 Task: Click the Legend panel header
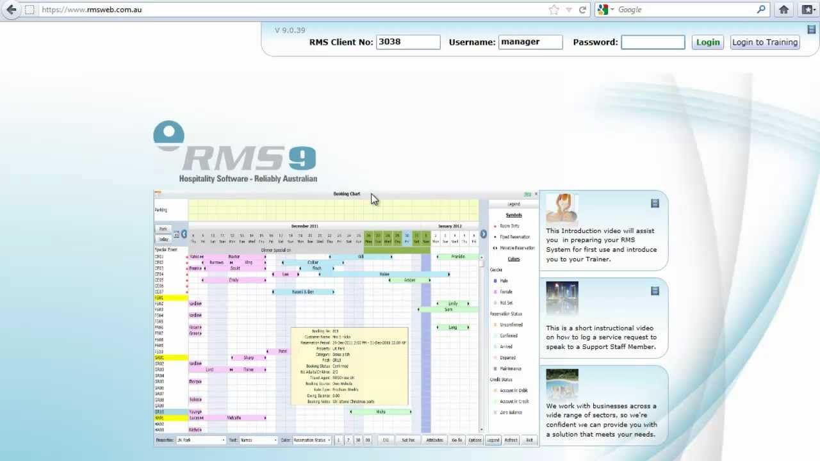click(514, 204)
